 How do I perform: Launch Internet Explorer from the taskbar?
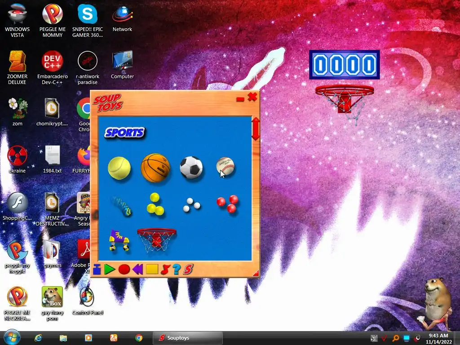(38, 338)
